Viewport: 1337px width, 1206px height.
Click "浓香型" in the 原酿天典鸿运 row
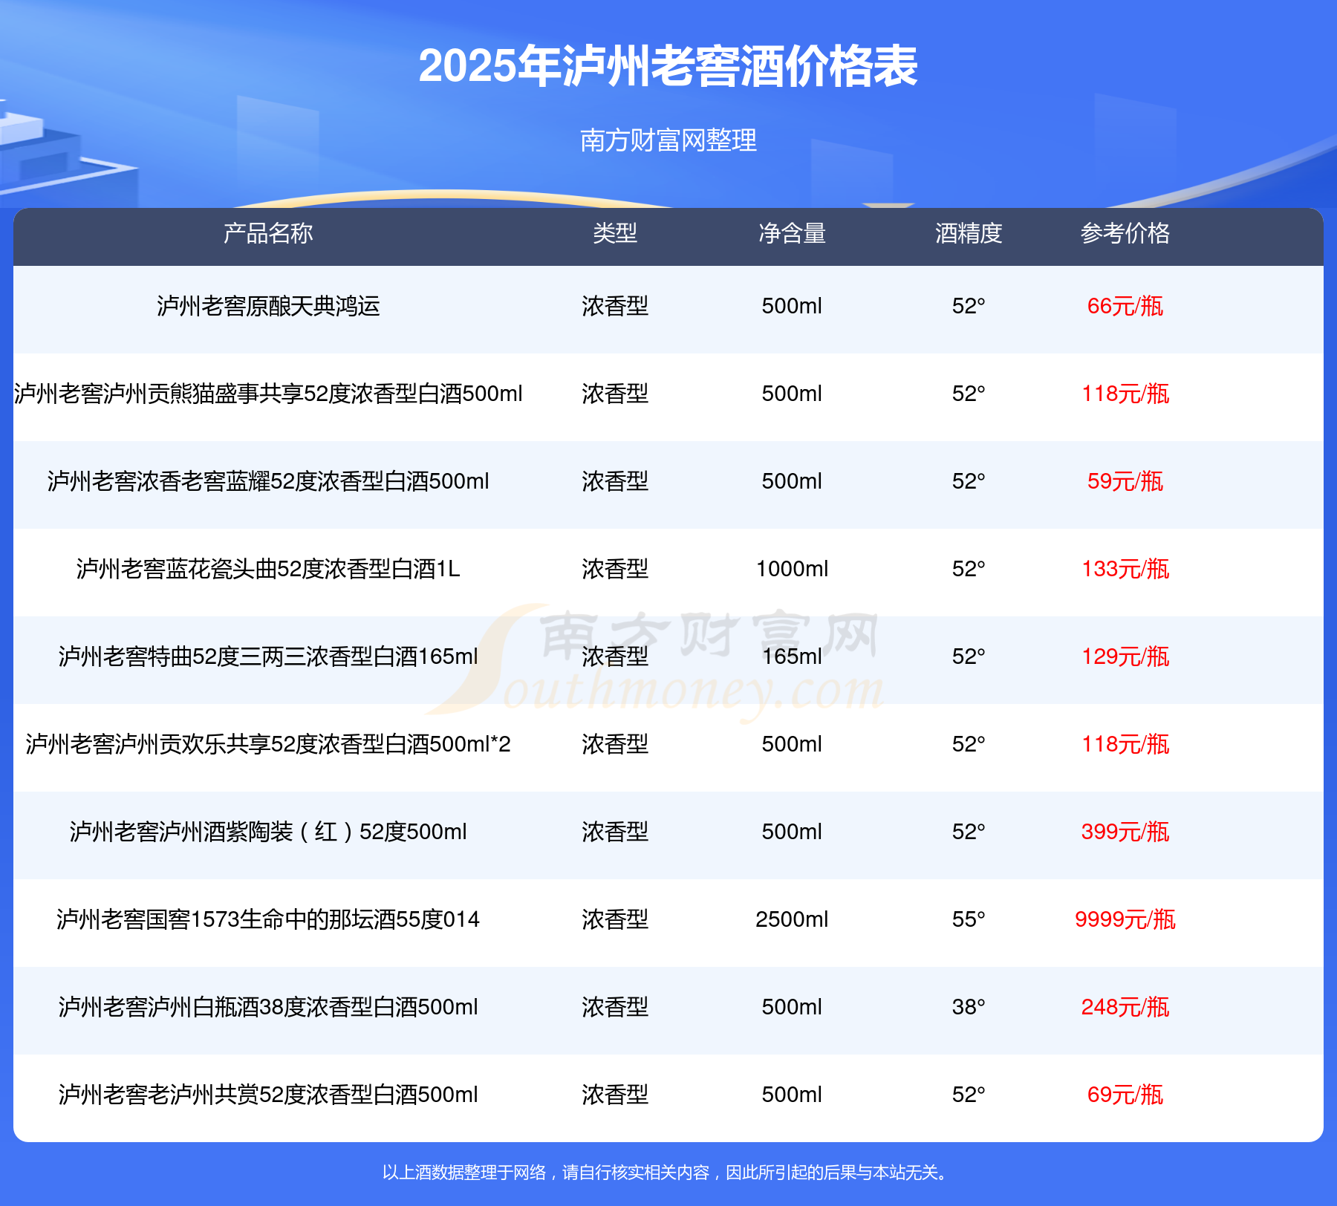tap(615, 306)
